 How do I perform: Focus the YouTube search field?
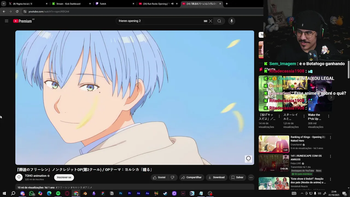160,21
